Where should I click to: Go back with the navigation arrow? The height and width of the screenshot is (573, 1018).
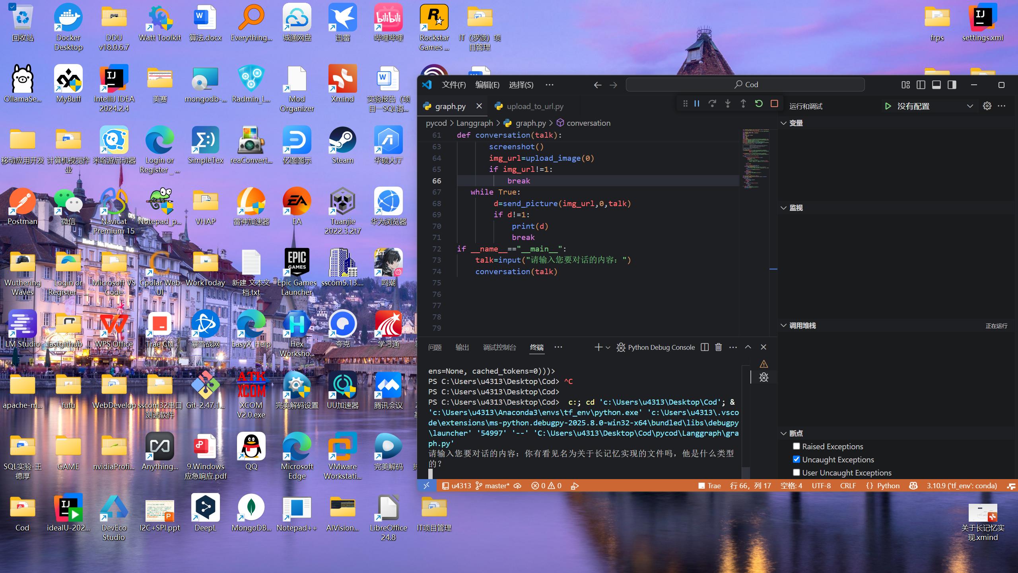point(598,85)
